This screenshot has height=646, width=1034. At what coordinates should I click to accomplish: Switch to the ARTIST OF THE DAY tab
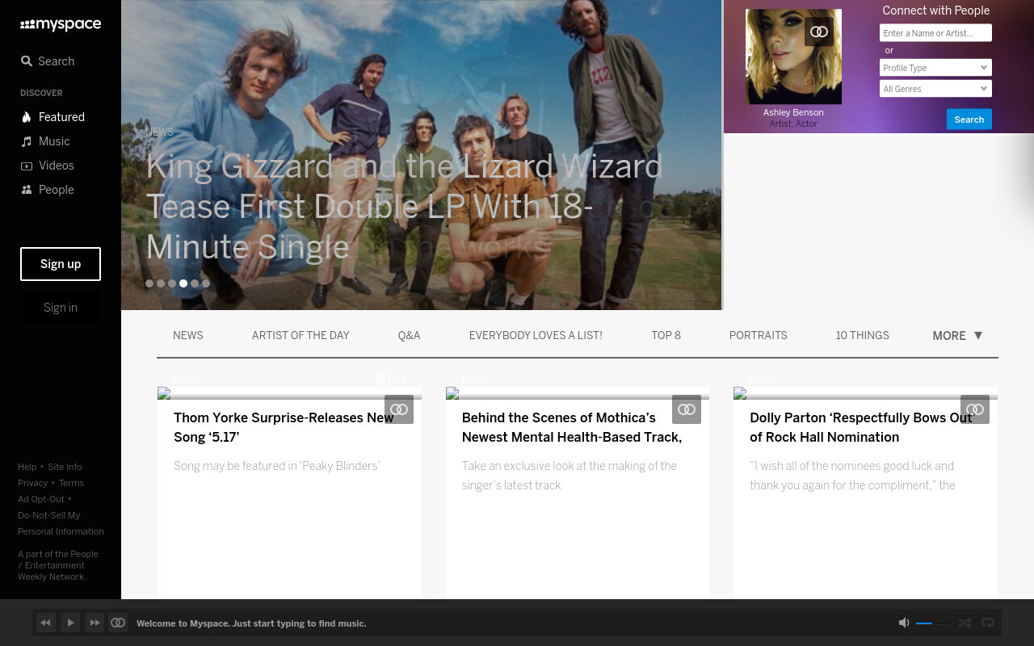pyautogui.click(x=301, y=336)
